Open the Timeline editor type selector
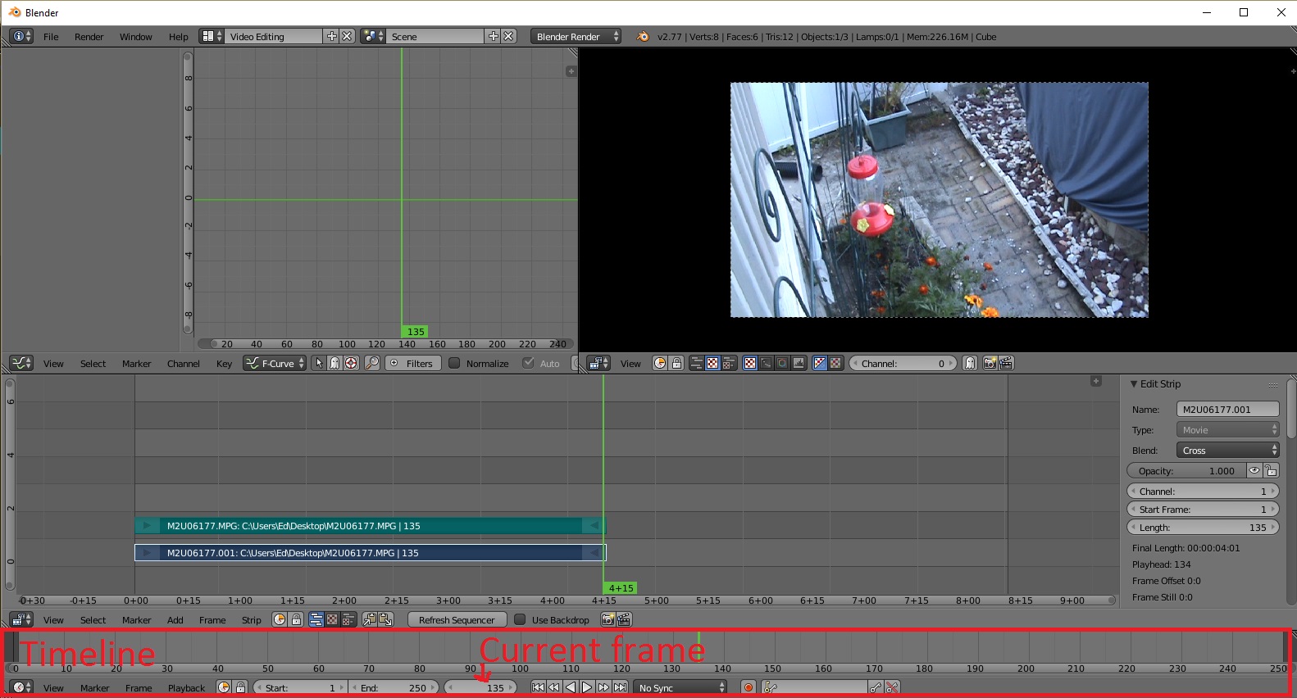Screen dimensions: 1297x698 click(21, 687)
